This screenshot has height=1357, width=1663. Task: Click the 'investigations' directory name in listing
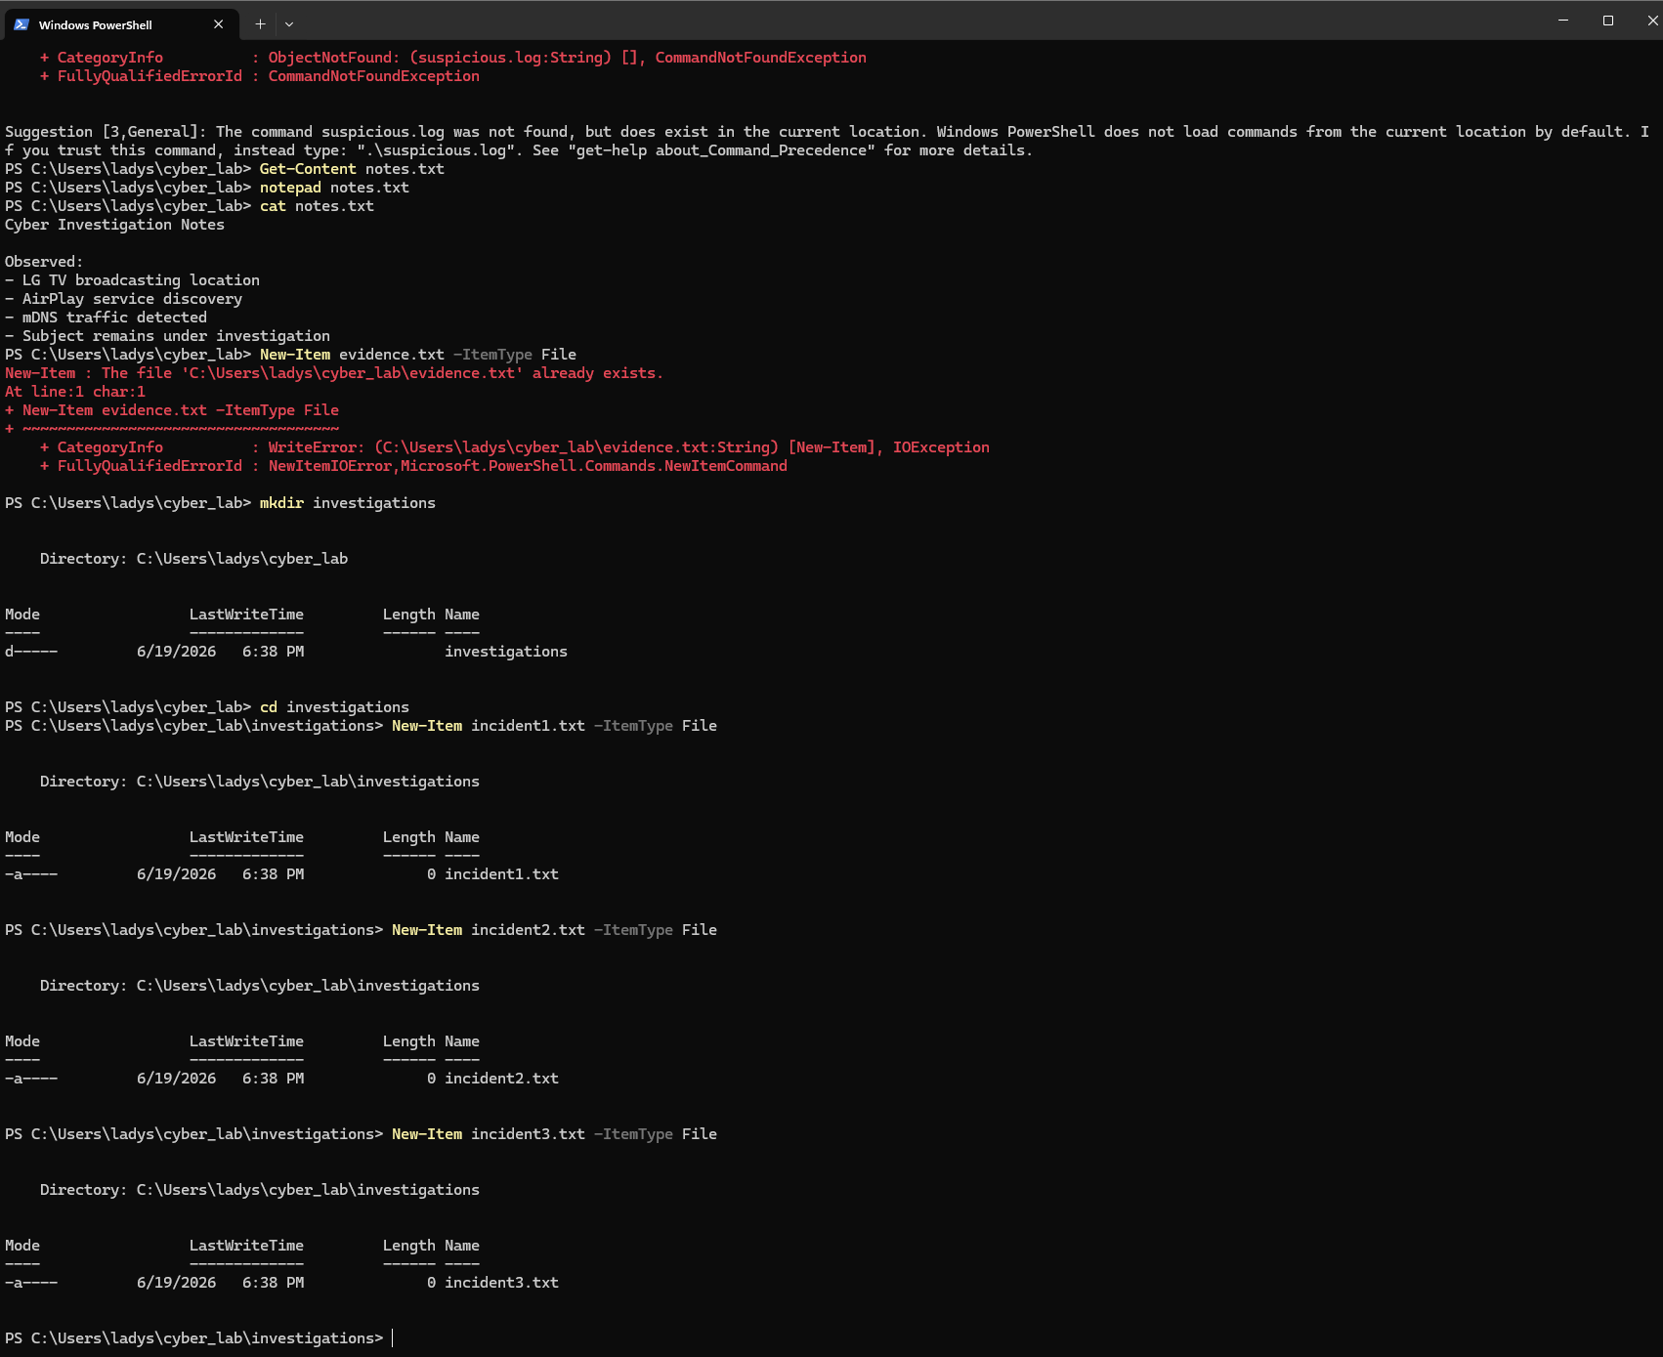click(x=506, y=652)
